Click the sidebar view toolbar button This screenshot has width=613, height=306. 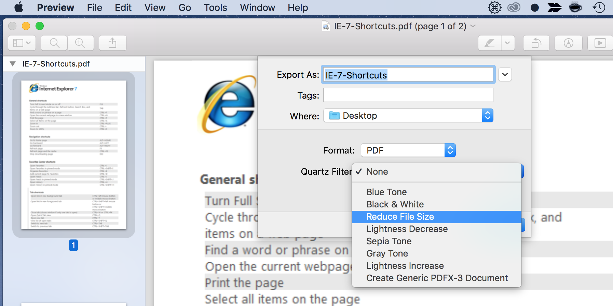coord(22,43)
